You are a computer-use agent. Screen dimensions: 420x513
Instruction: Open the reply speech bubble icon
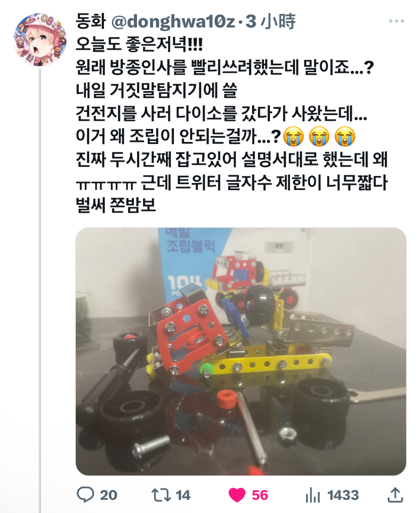[x=85, y=494]
